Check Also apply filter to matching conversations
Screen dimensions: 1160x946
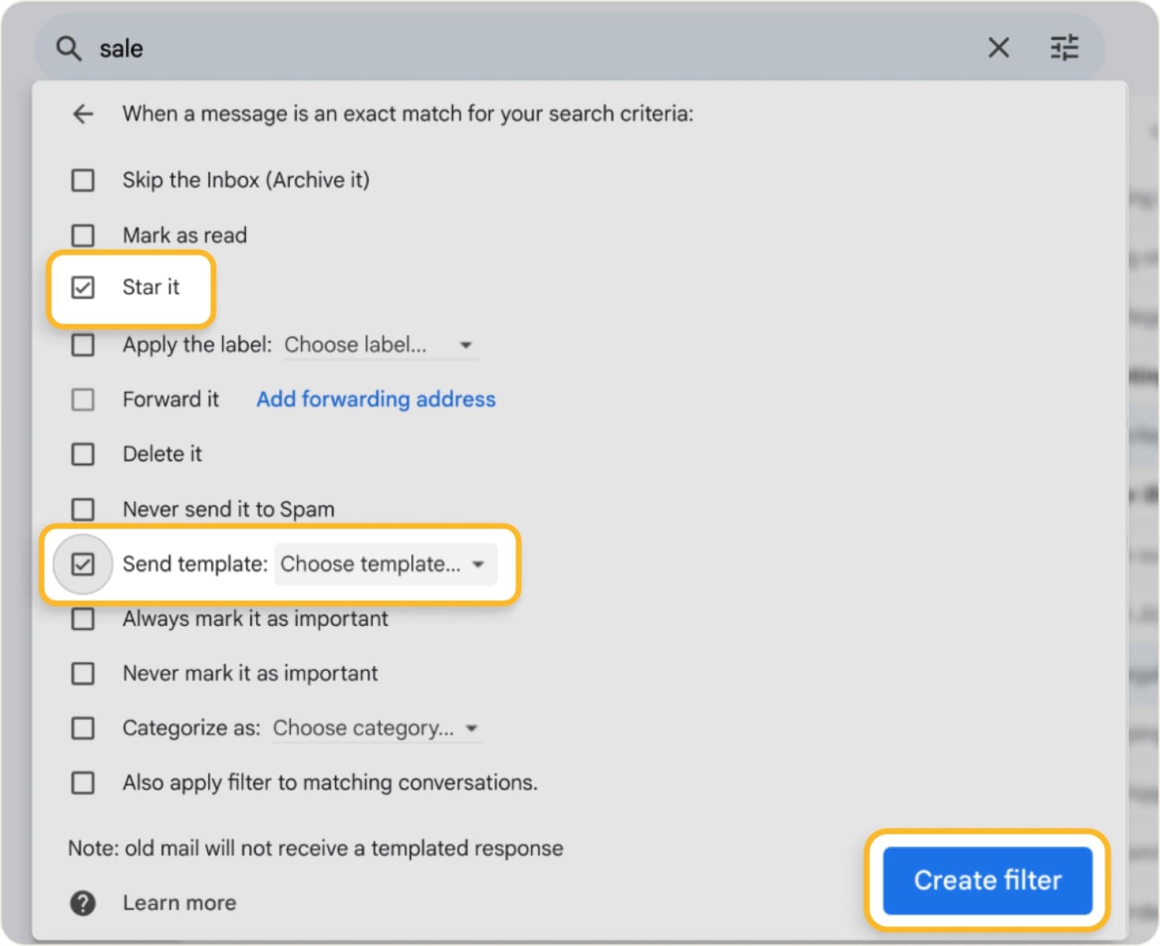pyautogui.click(x=82, y=783)
